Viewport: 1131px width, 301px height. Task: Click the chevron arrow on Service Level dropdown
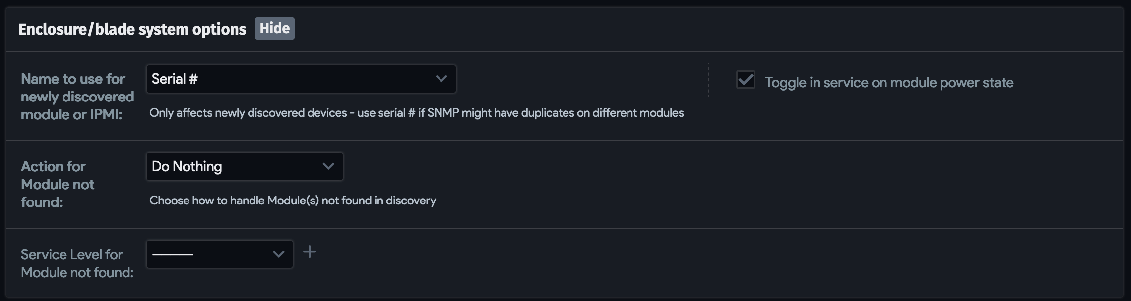click(x=278, y=254)
